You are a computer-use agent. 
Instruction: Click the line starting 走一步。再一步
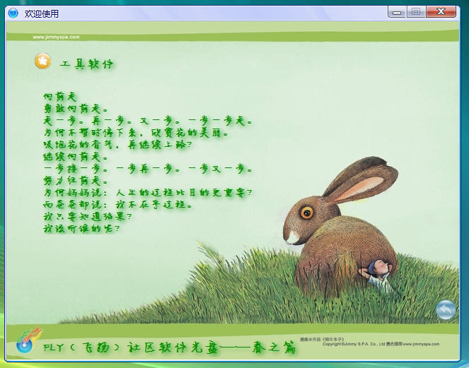(x=148, y=121)
